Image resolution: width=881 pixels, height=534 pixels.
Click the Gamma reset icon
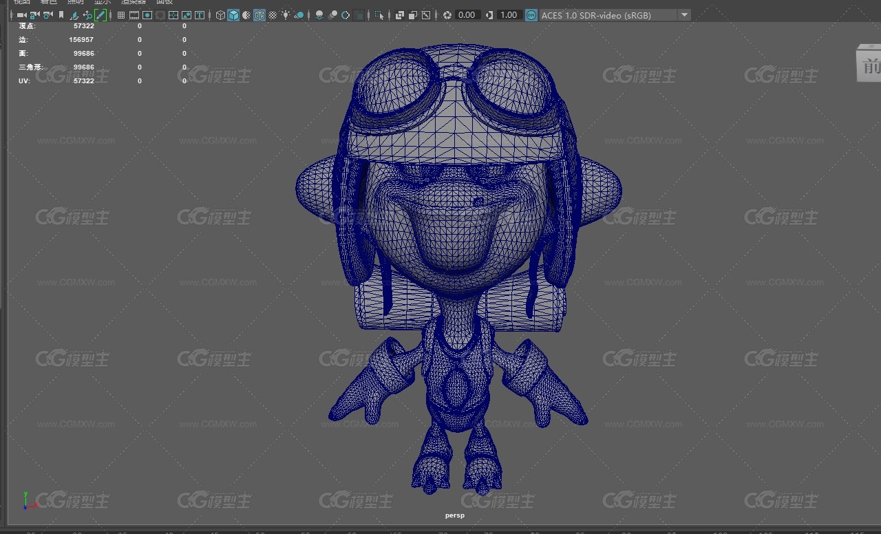pos(489,15)
